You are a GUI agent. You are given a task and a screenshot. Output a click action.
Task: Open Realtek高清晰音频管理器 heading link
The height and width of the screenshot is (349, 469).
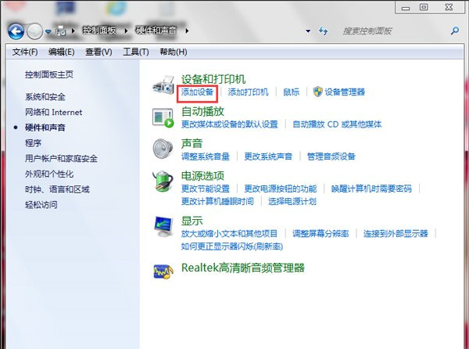pos(242,268)
